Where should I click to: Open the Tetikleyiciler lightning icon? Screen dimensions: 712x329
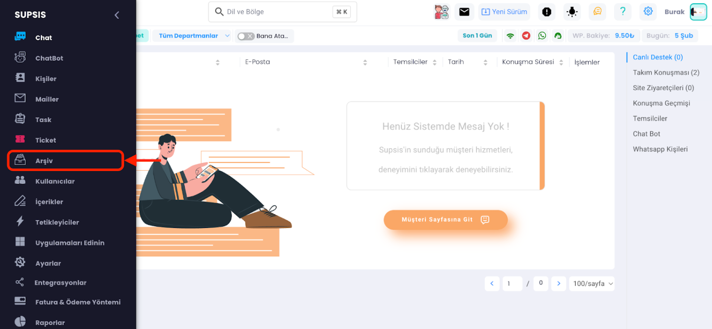[20, 221]
